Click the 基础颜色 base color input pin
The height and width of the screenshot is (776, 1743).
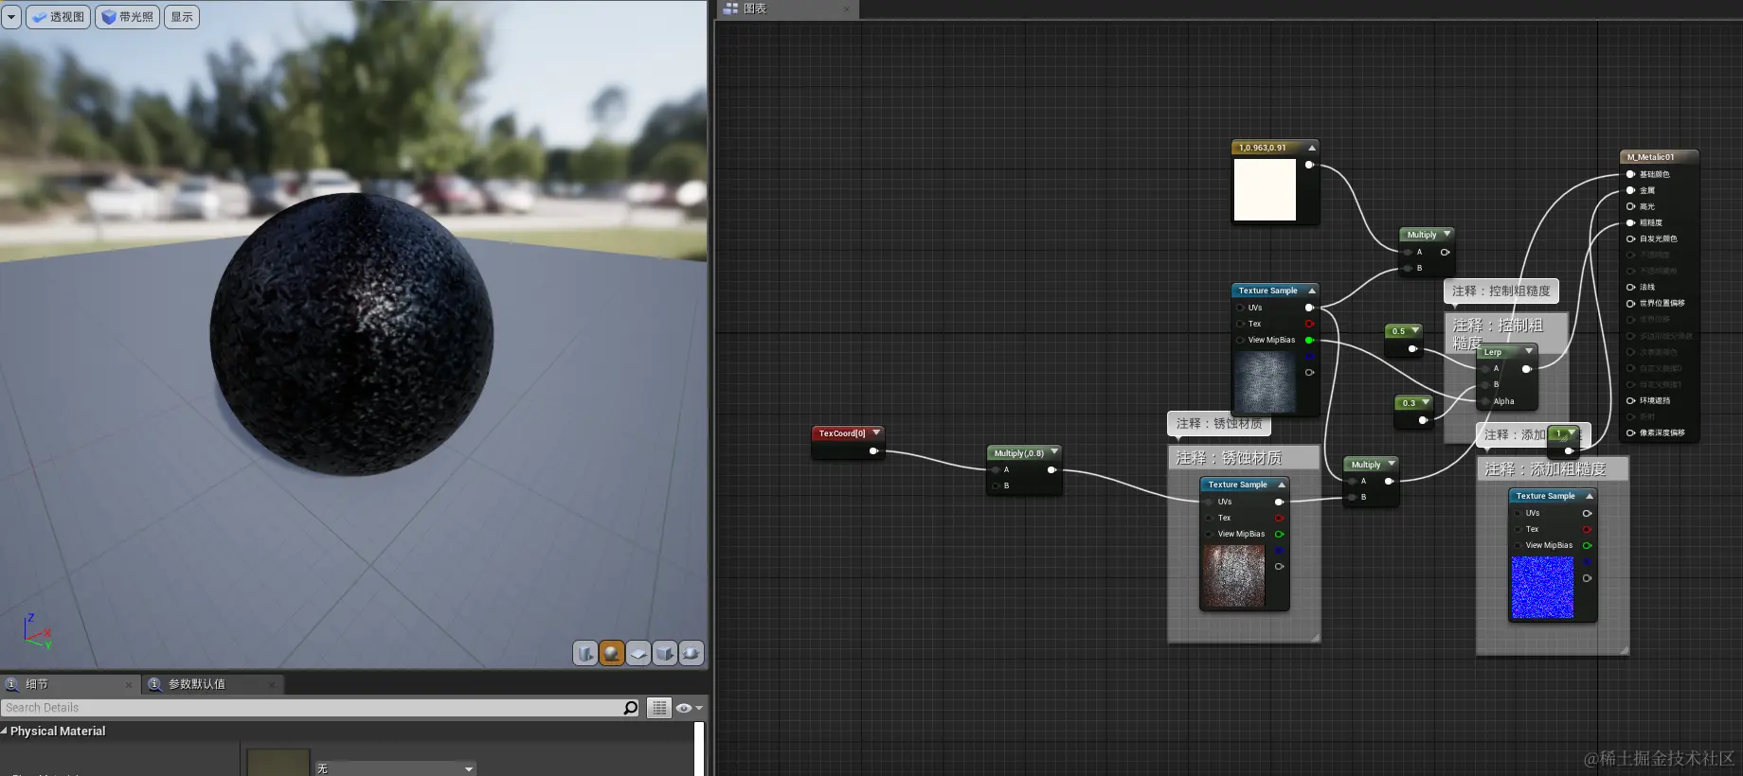click(1630, 174)
